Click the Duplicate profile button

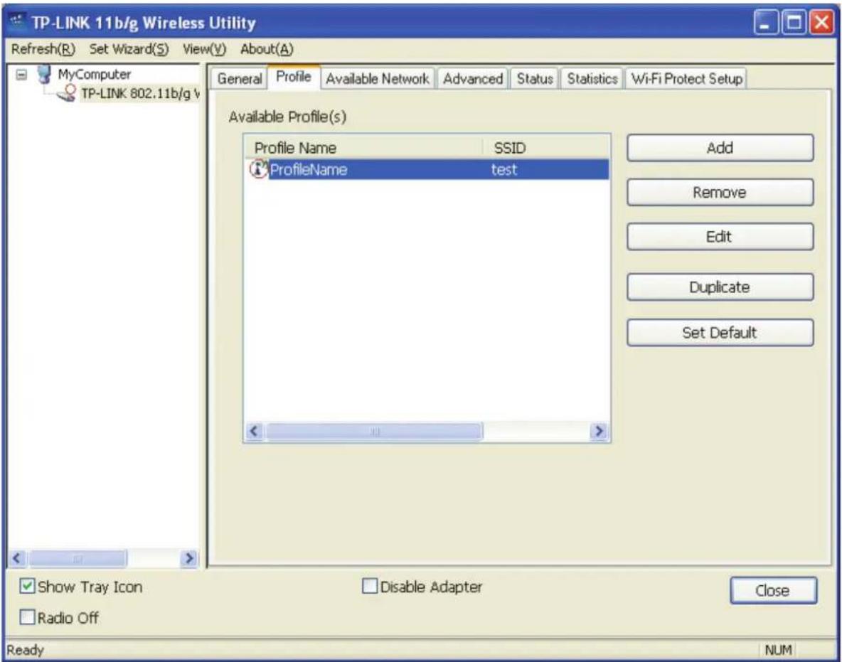coord(720,287)
